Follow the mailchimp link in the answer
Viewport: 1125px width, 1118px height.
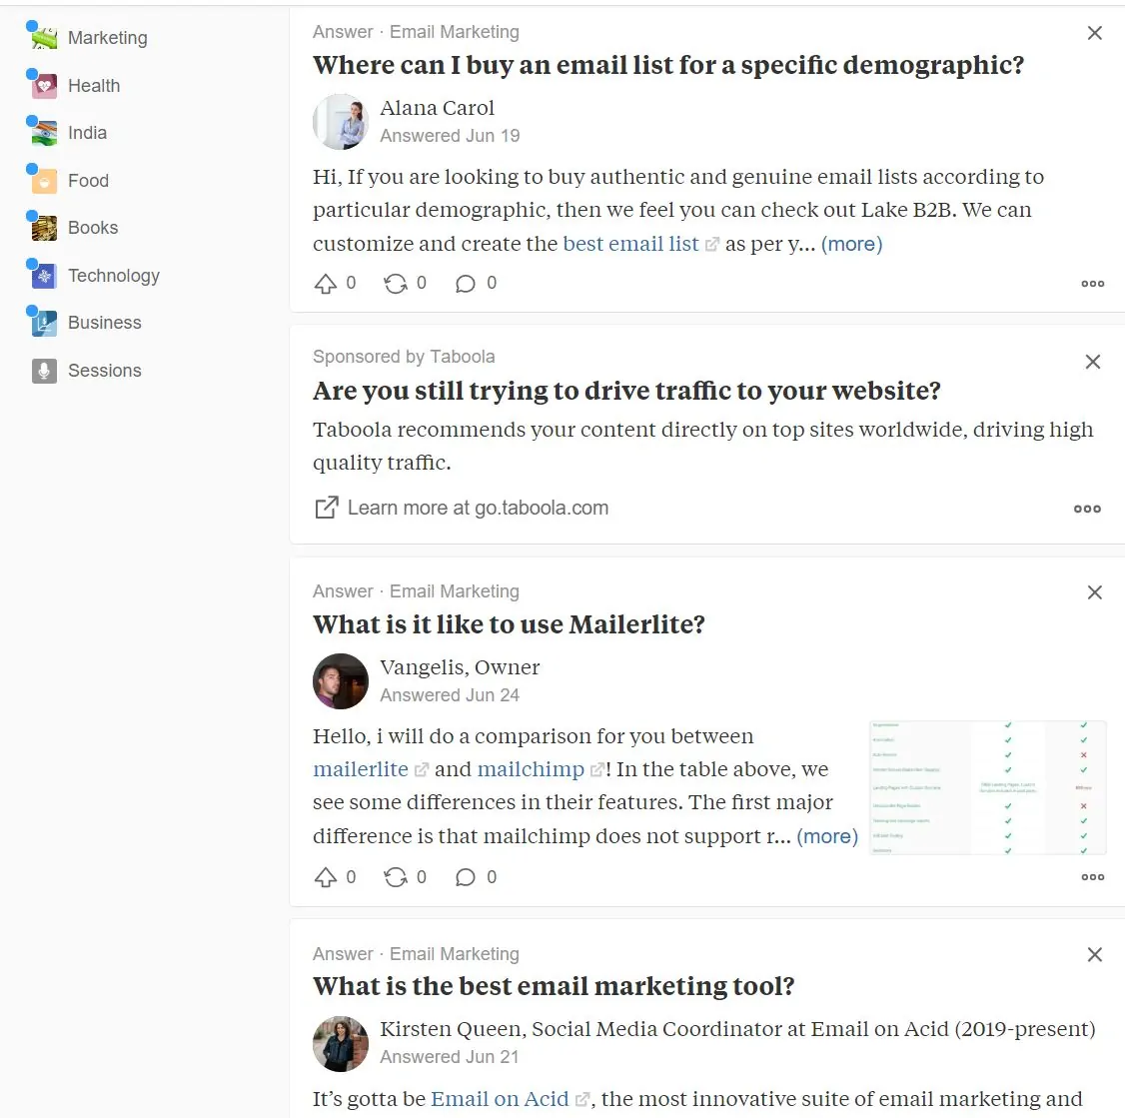(x=531, y=769)
